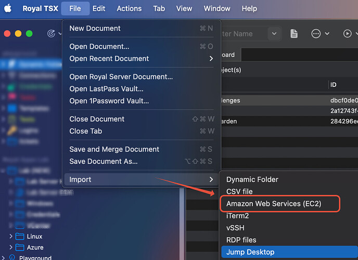This screenshot has width=358, height=260.
Task: Expand the Linux folder
Action: click(x=11, y=237)
